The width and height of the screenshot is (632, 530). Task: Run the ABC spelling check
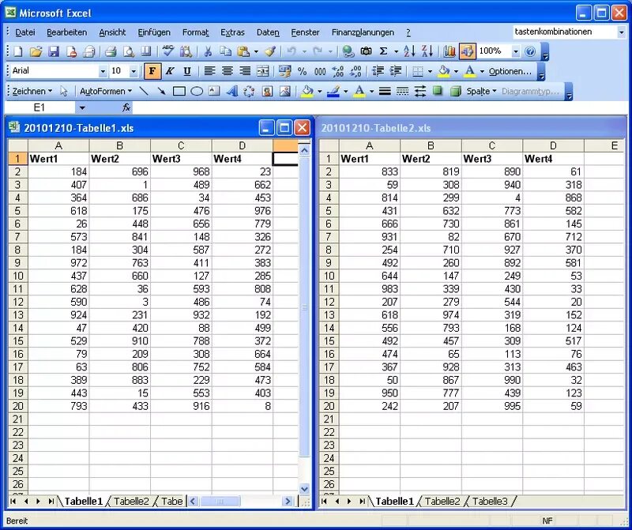[x=167, y=51]
